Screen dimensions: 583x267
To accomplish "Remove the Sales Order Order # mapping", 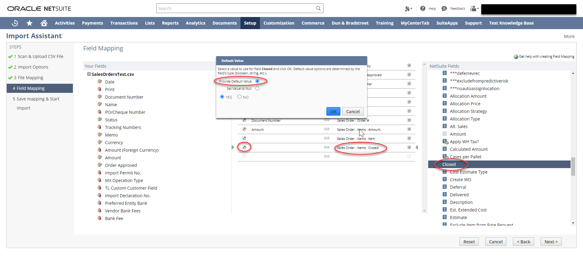I will 409,120.
